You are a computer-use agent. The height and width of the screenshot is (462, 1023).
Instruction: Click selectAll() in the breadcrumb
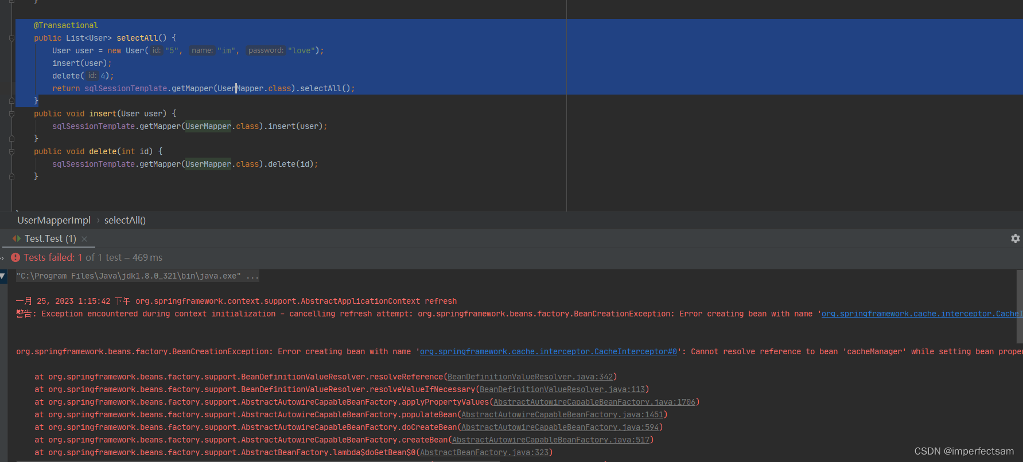click(x=125, y=220)
